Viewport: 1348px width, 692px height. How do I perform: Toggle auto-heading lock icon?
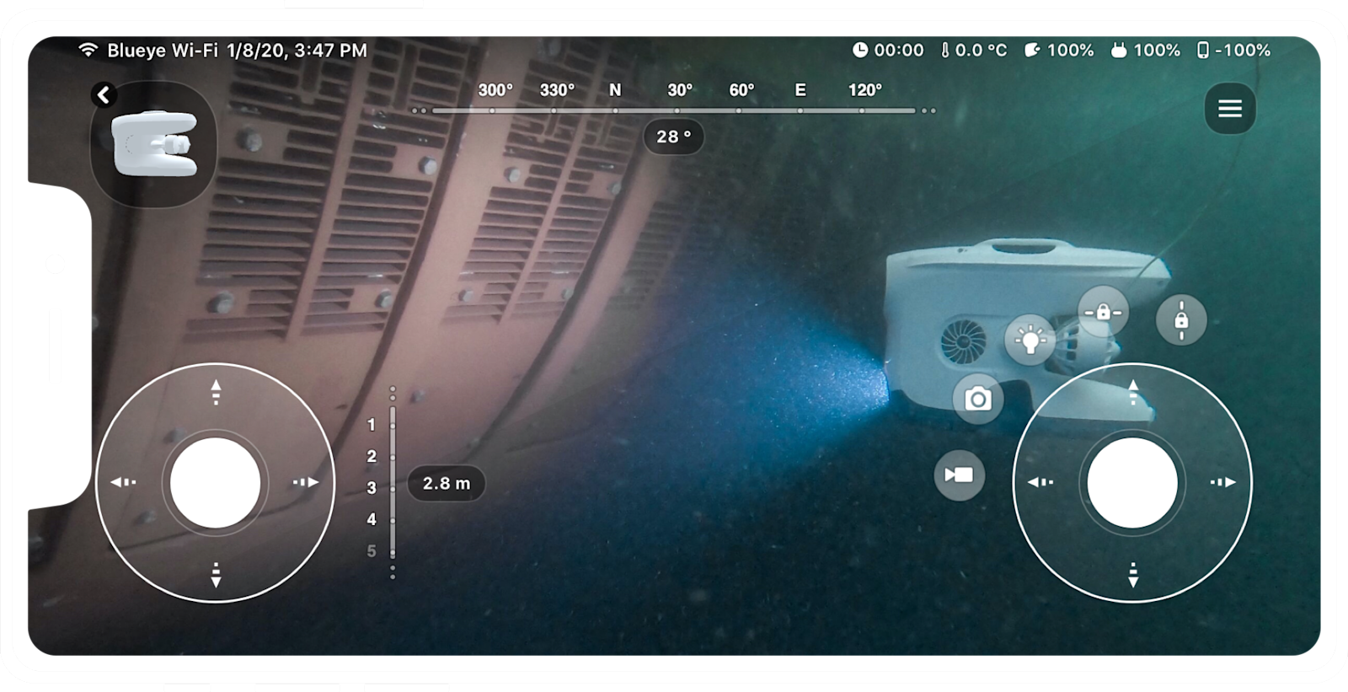[x=1103, y=311]
